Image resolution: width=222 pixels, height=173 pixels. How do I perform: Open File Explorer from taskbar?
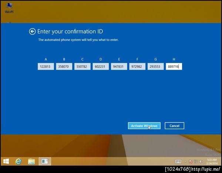tap(31, 161)
